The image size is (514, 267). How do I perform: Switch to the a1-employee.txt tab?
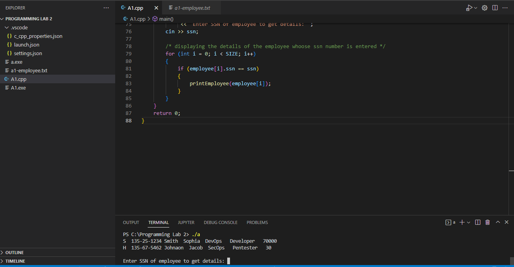(x=191, y=8)
